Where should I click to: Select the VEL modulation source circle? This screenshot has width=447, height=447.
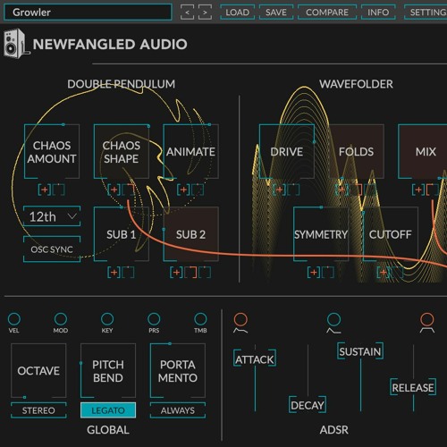pos(14,319)
